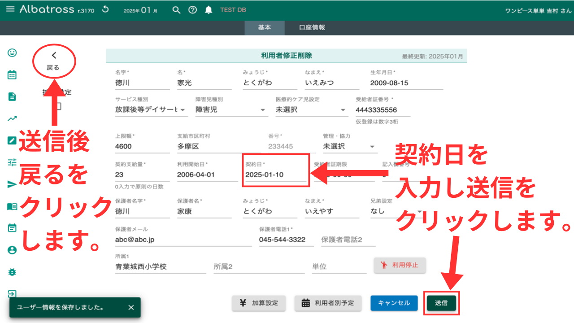Switch to the 基本 tab
The height and width of the screenshot is (323, 574).
(x=265, y=27)
